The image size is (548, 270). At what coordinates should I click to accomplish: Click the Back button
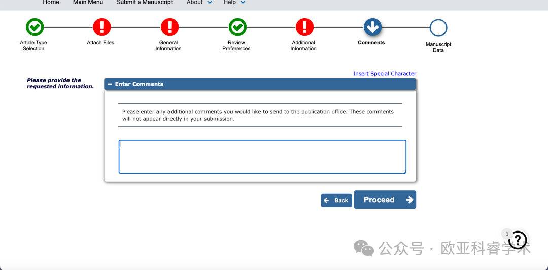click(336, 200)
